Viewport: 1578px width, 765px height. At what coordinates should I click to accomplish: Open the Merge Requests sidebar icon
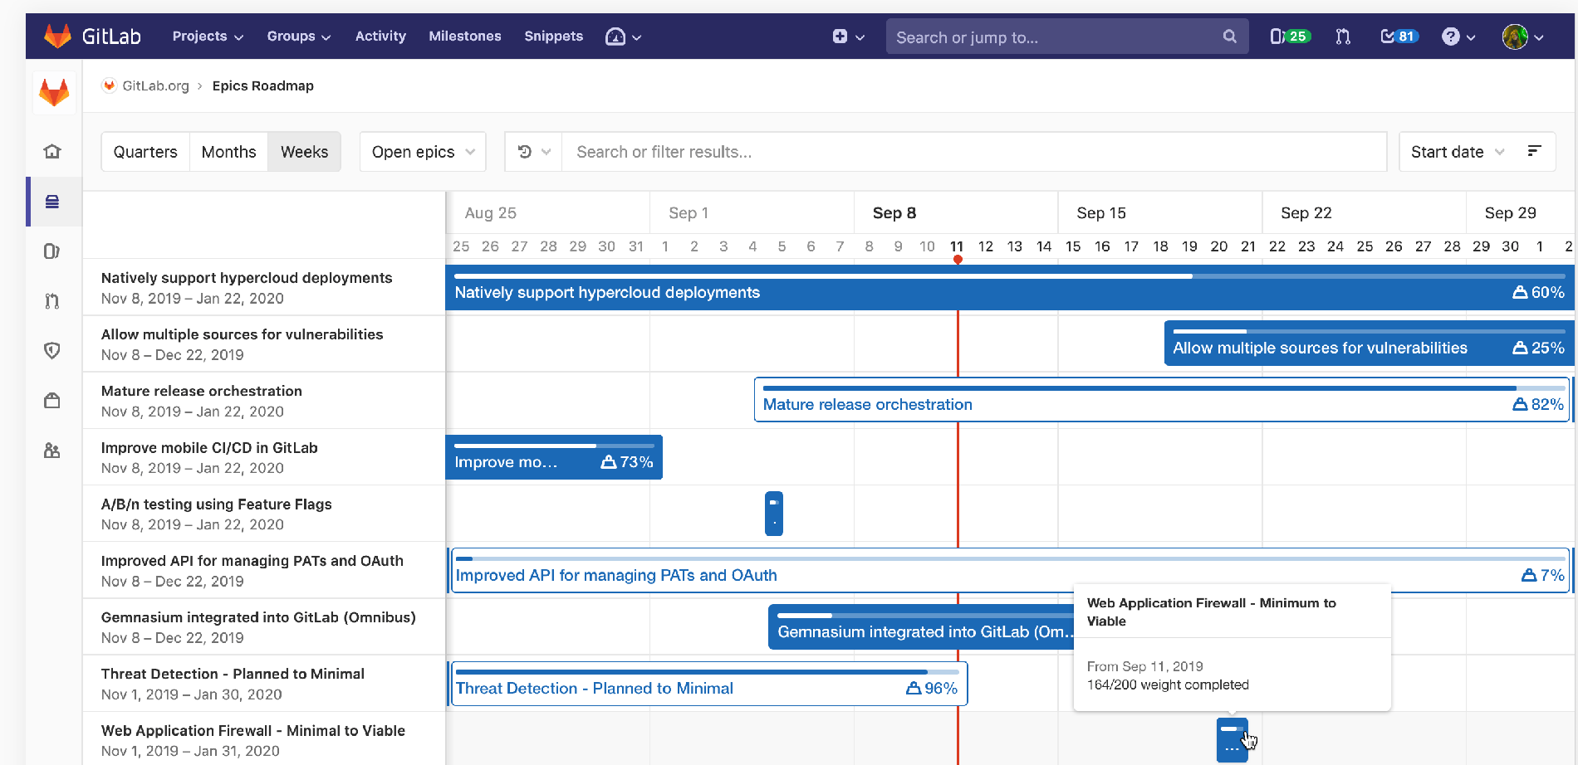[52, 301]
